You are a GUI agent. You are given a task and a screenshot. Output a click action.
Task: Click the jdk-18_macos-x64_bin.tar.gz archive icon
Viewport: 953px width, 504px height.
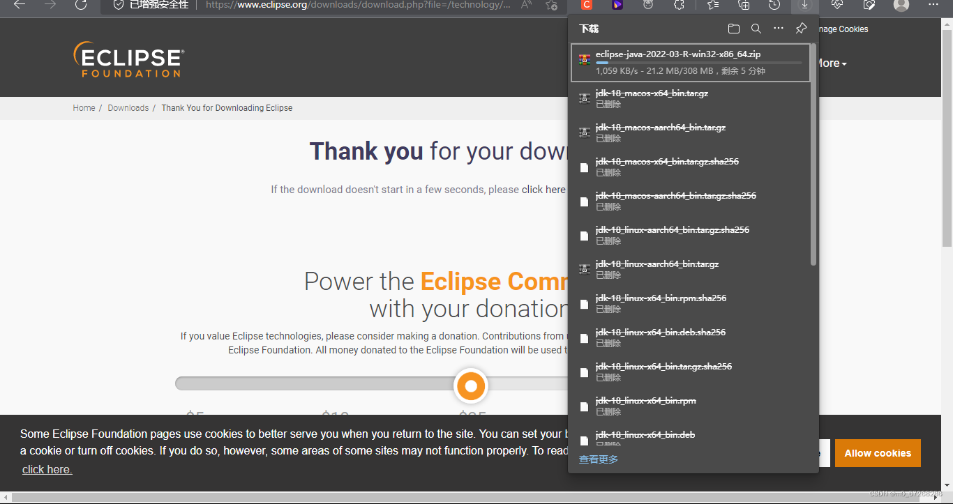(x=585, y=99)
